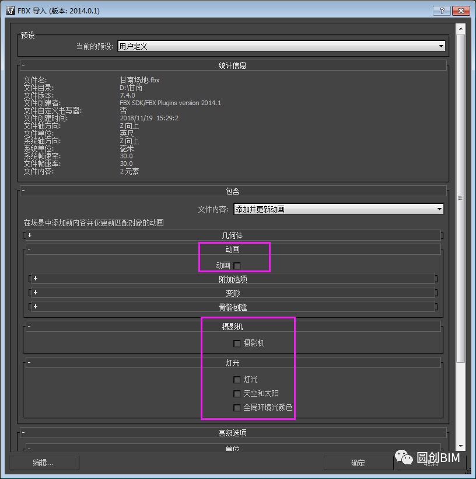This screenshot has width=476, height=479.
Task: Expand the 骨骼创建 sub-section
Action: (36, 306)
